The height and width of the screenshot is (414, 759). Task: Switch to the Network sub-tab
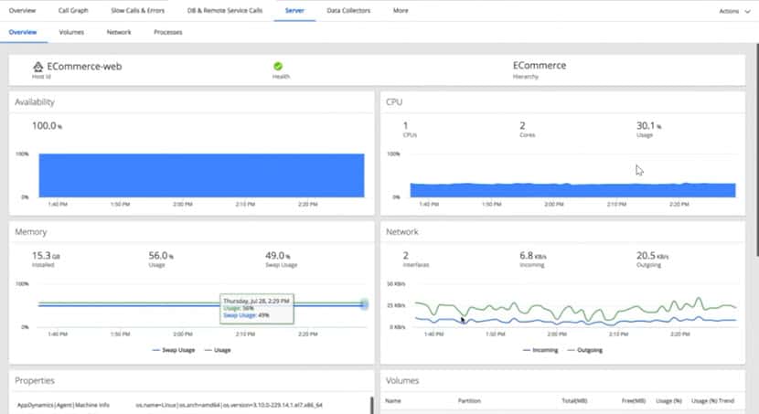119,32
